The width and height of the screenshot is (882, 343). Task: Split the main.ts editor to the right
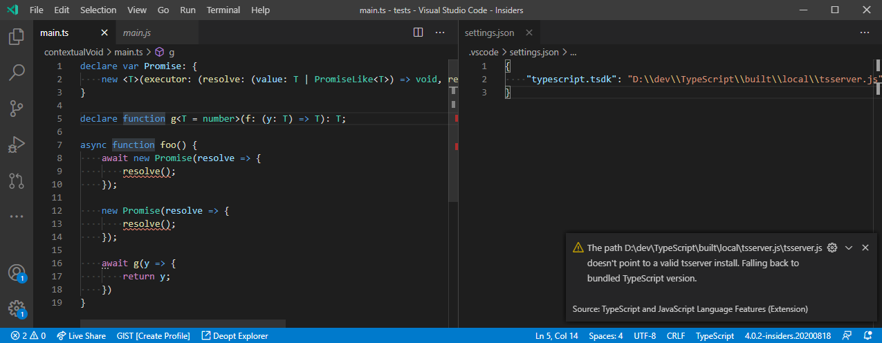(x=418, y=33)
